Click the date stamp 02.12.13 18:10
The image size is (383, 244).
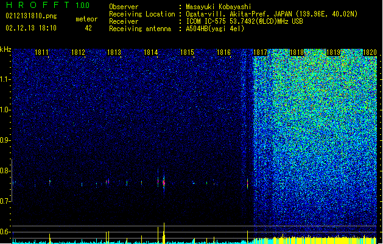pos(31,27)
